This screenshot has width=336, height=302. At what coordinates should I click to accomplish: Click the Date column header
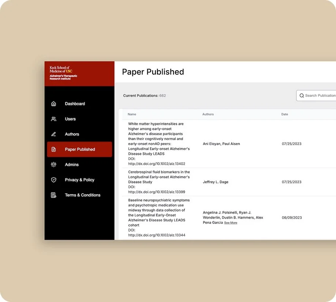pyautogui.click(x=285, y=114)
